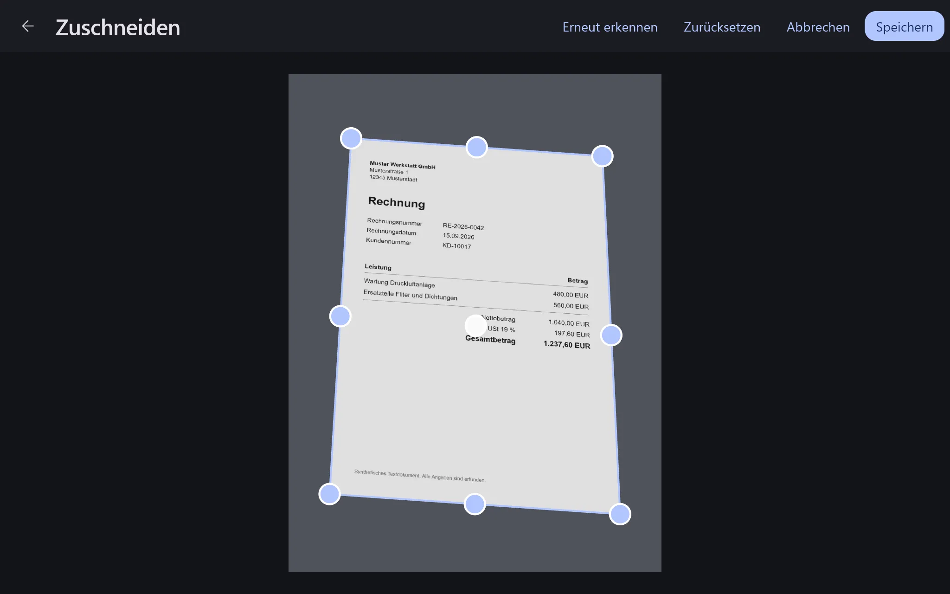Click the 480,00 EUR amount
Viewport: 950px width, 594px height.
click(x=571, y=295)
